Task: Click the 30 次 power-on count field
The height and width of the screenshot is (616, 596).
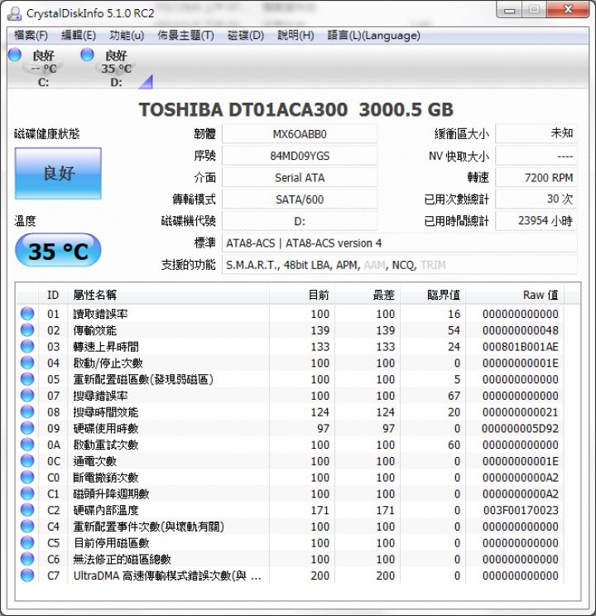Action: (536, 200)
